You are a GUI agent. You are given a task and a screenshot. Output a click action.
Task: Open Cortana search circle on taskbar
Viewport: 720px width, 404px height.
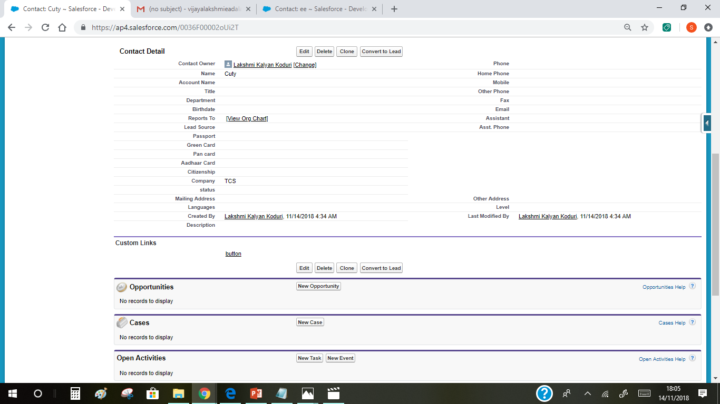click(x=38, y=393)
